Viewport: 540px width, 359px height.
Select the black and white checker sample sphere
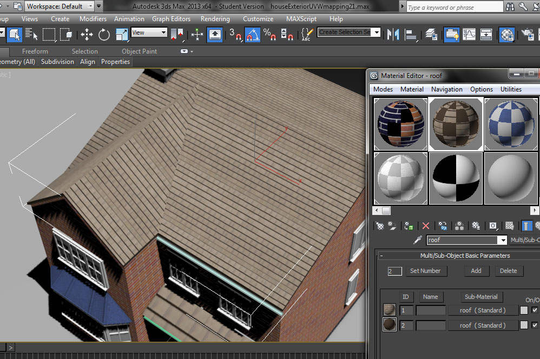[456, 178]
